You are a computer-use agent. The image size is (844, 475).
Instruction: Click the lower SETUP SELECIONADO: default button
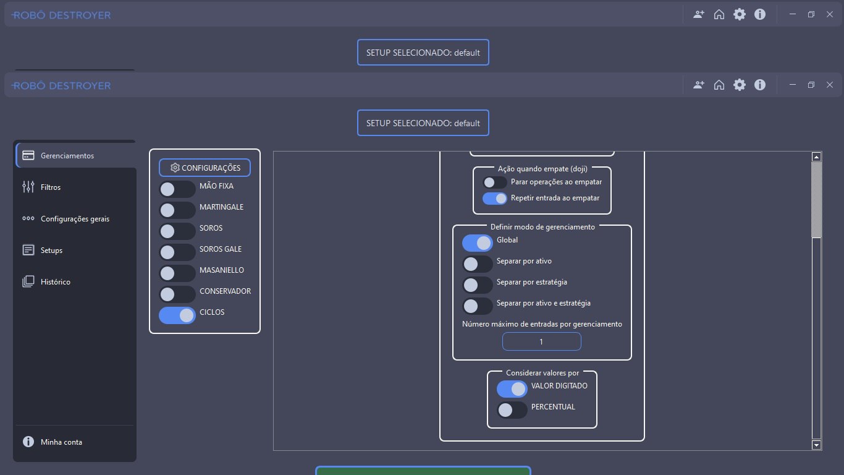[x=423, y=123]
